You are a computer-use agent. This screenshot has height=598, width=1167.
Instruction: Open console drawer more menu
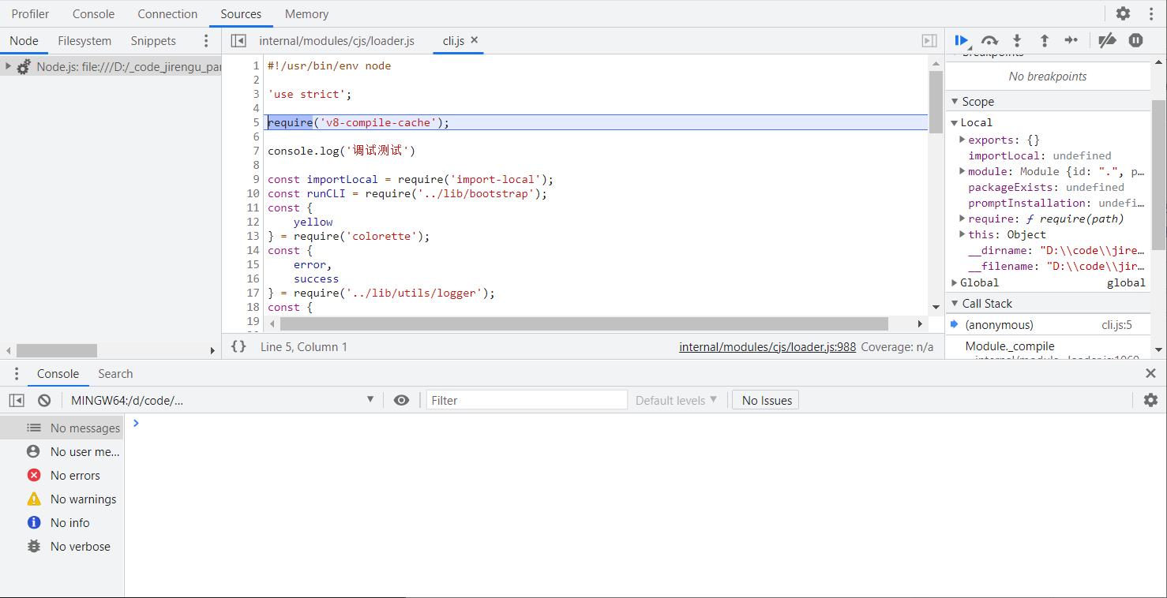coord(16,373)
